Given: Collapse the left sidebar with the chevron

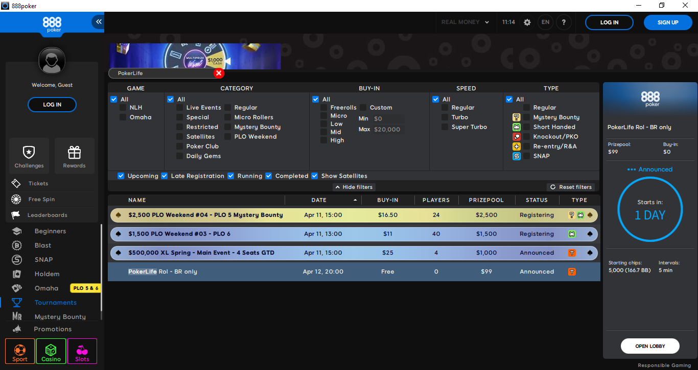Looking at the screenshot, I should [98, 21].
